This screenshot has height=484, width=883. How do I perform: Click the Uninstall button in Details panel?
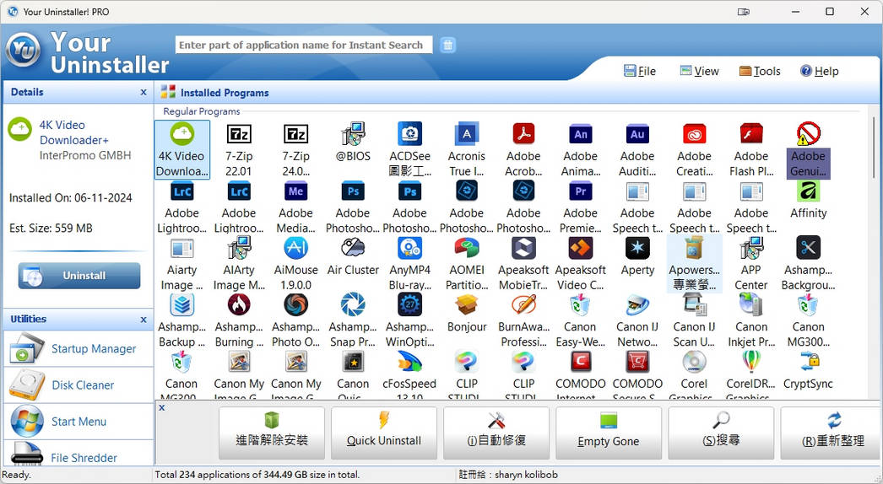(x=79, y=276)
